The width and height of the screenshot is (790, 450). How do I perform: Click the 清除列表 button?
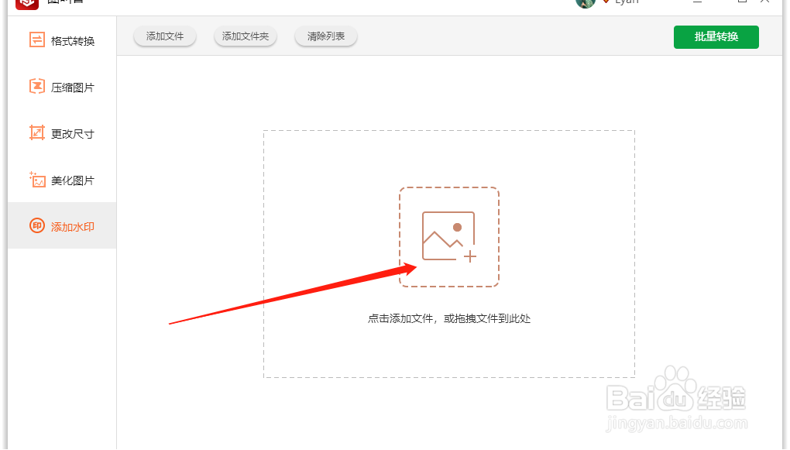click(326, 36)
